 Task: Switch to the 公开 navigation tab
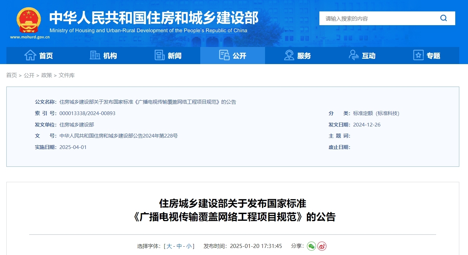point(232,55)
